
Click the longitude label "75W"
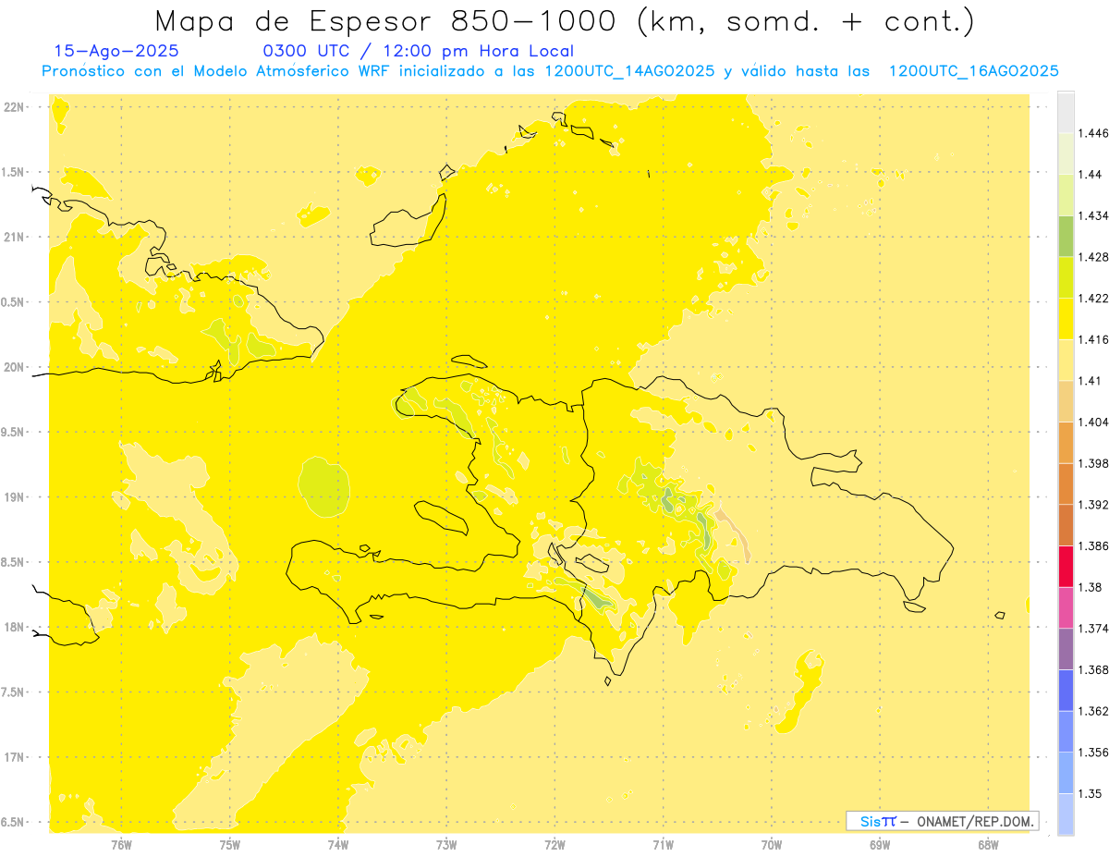point(230,844)
